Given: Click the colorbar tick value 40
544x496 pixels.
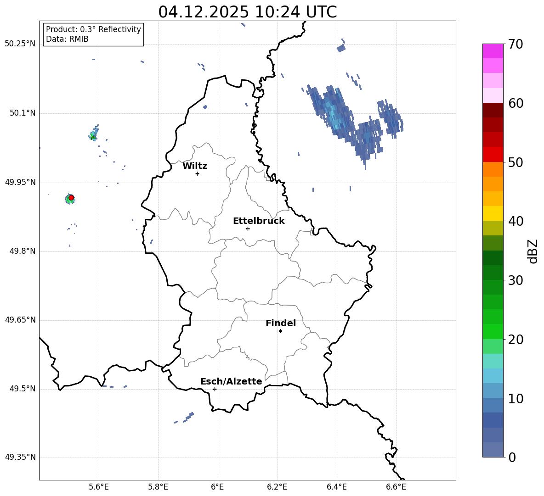Looking at the screenshot, I should coord(516,221).
